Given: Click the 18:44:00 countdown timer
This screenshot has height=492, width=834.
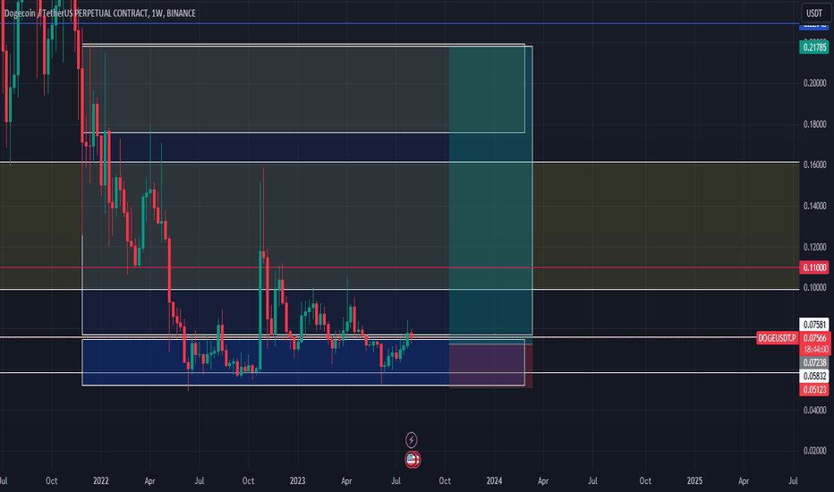Looking at the screenshot, I should [x=814, y=350].
